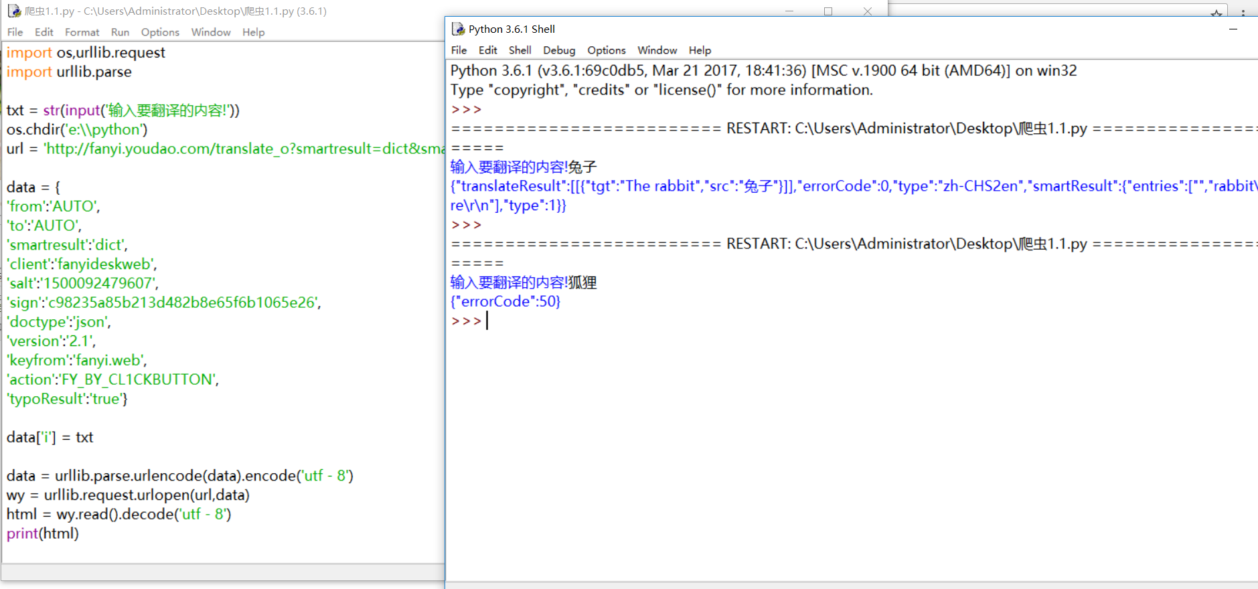Open the Shell window's File menu
1258x589 pixels.
(459, 50)
